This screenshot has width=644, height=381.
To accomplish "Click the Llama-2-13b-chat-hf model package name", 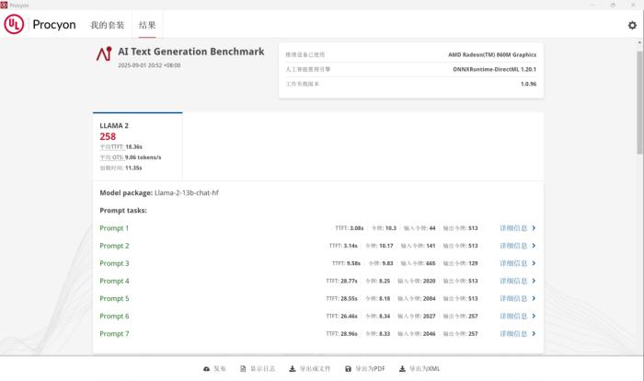I will coord(187,192).
